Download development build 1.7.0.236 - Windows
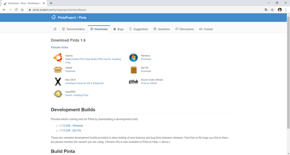 pos(71,126)
